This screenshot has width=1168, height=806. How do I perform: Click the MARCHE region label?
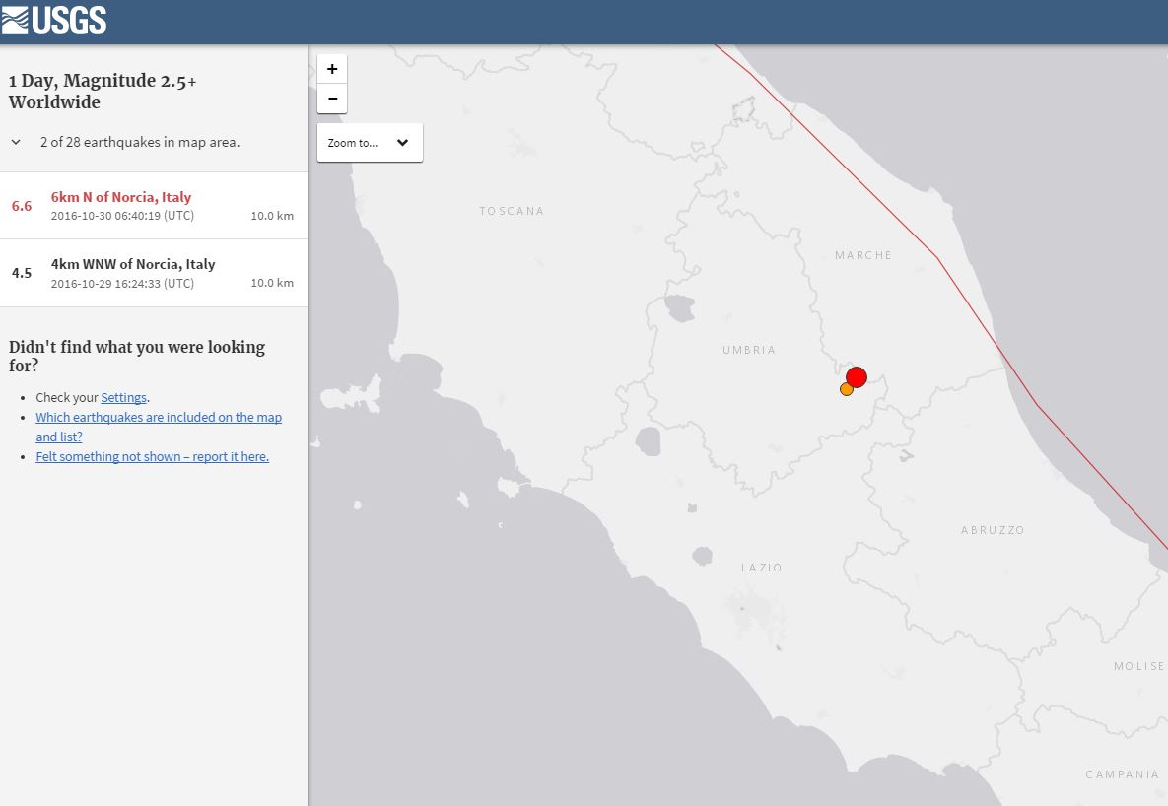[x=862, y=255]
